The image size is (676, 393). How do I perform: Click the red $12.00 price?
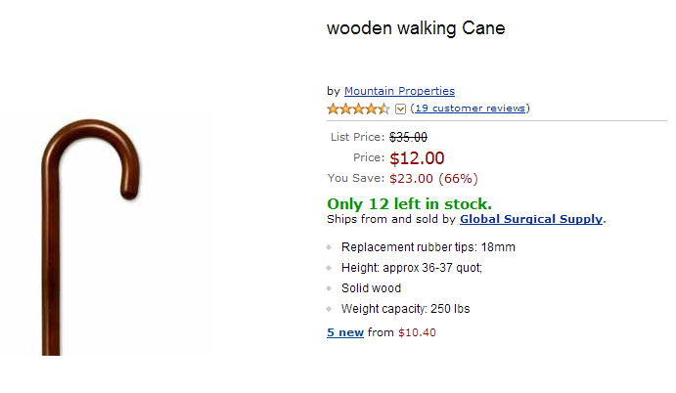point(417,158)
